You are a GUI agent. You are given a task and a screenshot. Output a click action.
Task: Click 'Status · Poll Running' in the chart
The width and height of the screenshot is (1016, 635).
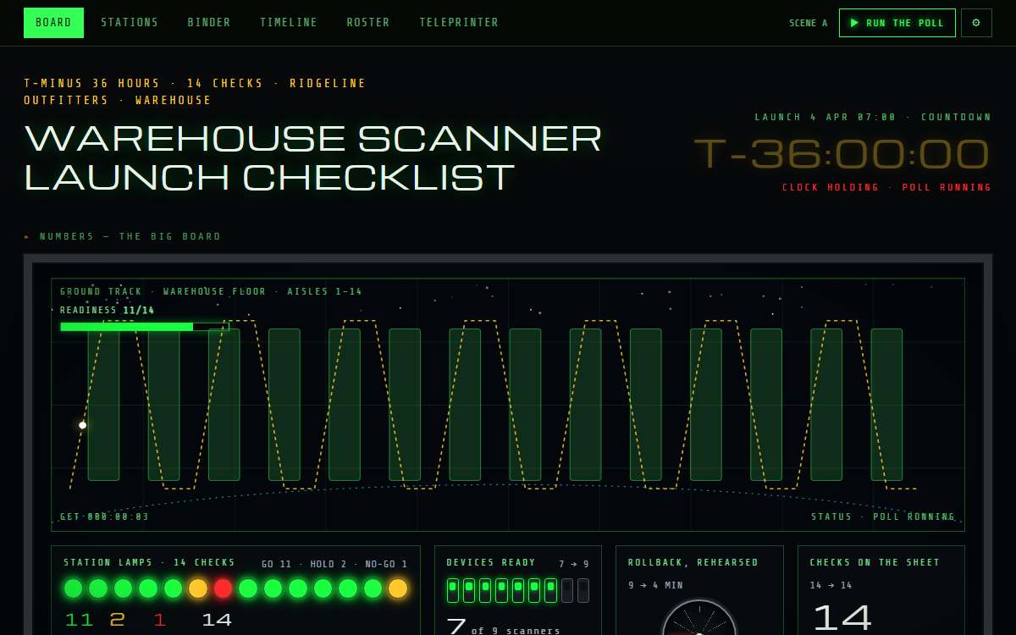pyautogui.click(x=883, y=516)
